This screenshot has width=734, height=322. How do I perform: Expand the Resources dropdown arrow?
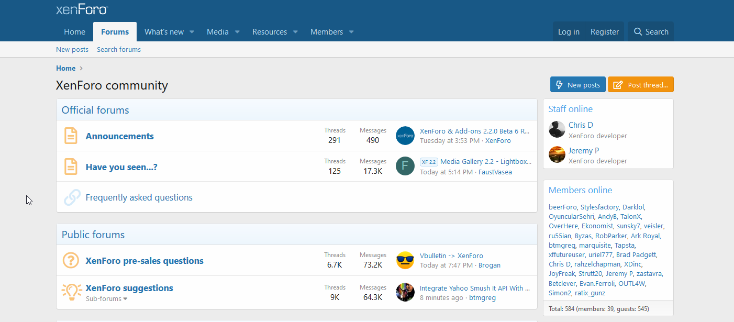click(295, 32)
